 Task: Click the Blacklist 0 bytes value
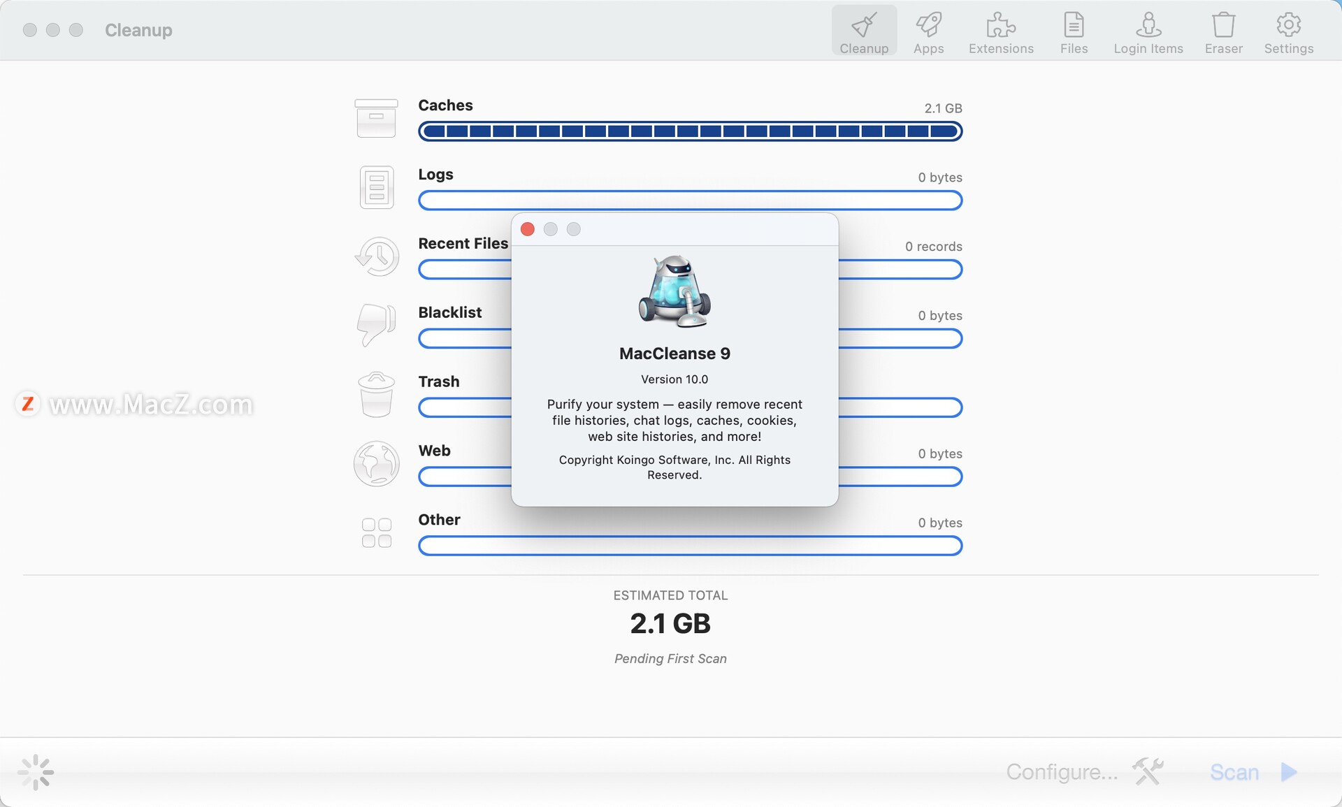point(939,316)
